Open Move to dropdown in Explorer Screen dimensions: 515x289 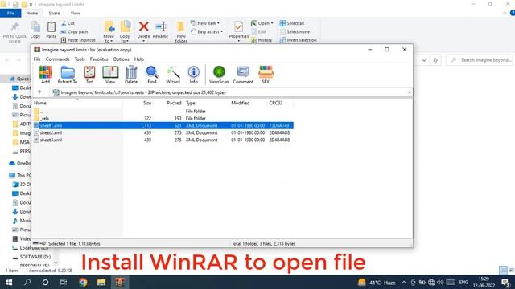pos(109,32)
